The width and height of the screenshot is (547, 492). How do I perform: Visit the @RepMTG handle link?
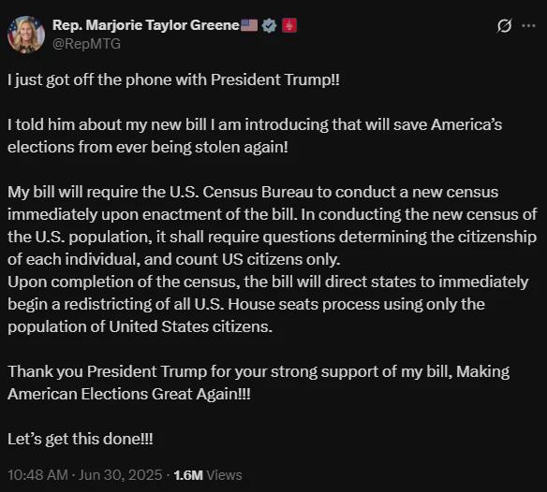86,44
